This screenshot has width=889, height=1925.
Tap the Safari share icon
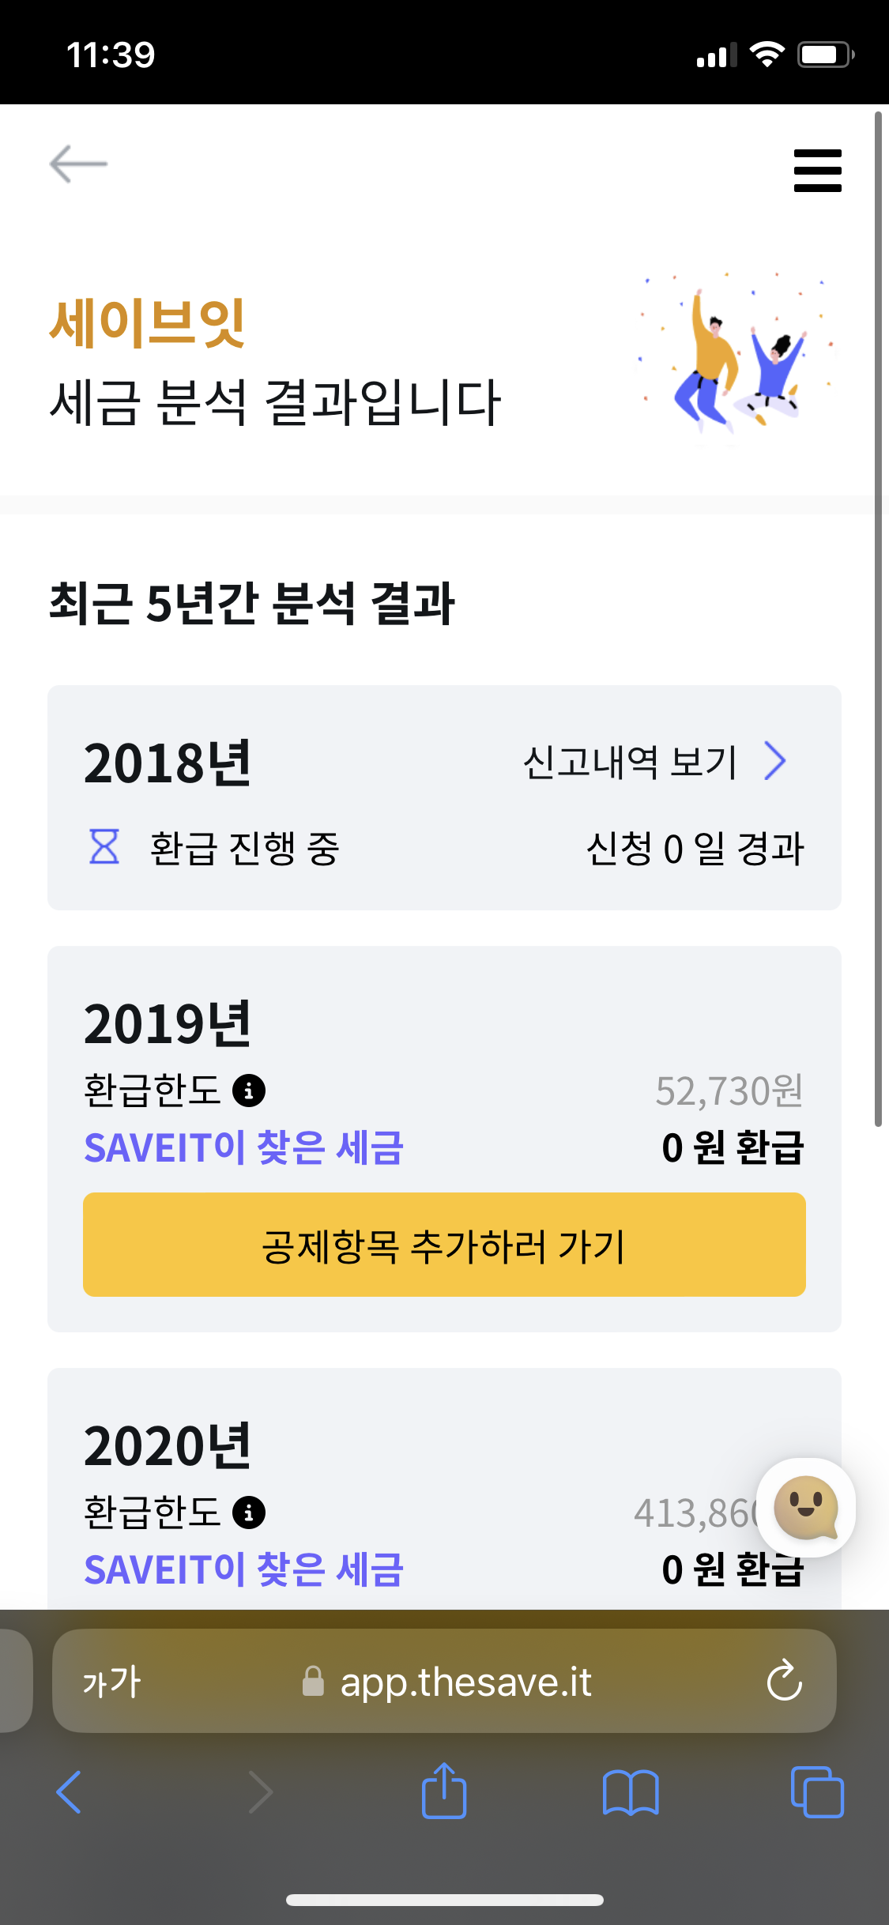point(444,1791)
